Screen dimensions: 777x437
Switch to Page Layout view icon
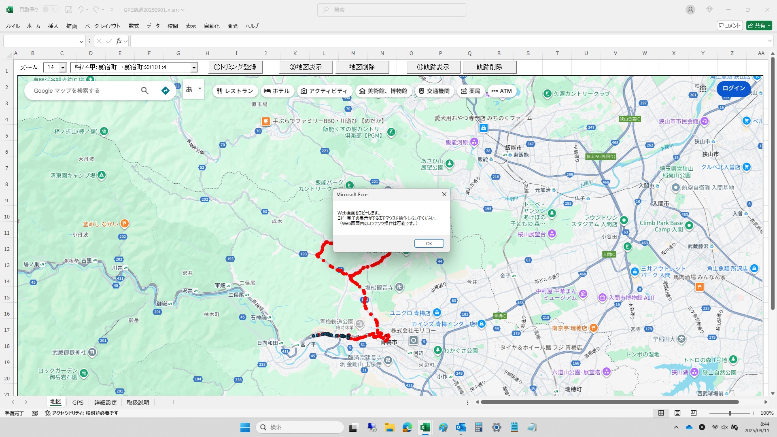click(x=677, y=413)
